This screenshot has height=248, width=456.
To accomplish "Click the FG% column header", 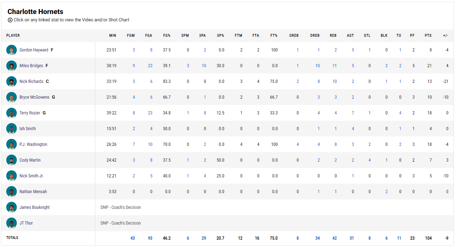I will (x=167, y=35).
